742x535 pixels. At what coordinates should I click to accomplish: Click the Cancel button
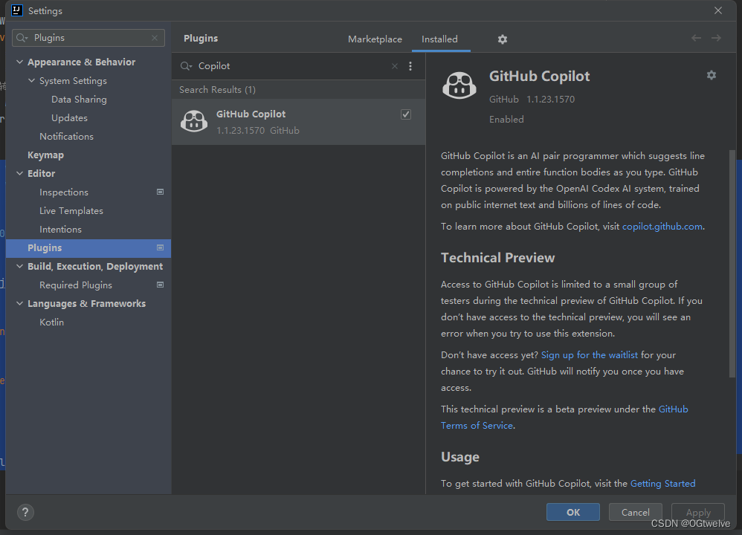(635, 512)
